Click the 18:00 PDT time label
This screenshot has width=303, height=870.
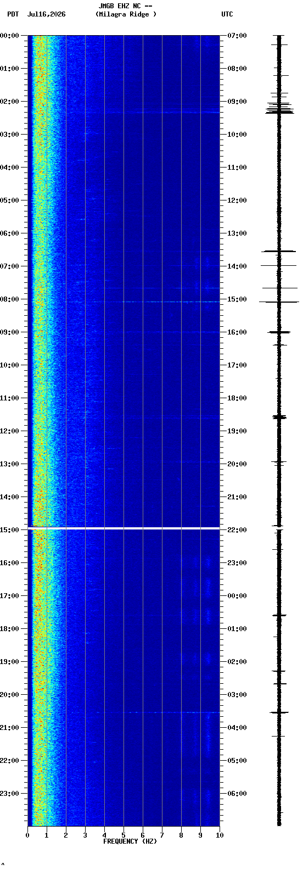coord(9,629)
